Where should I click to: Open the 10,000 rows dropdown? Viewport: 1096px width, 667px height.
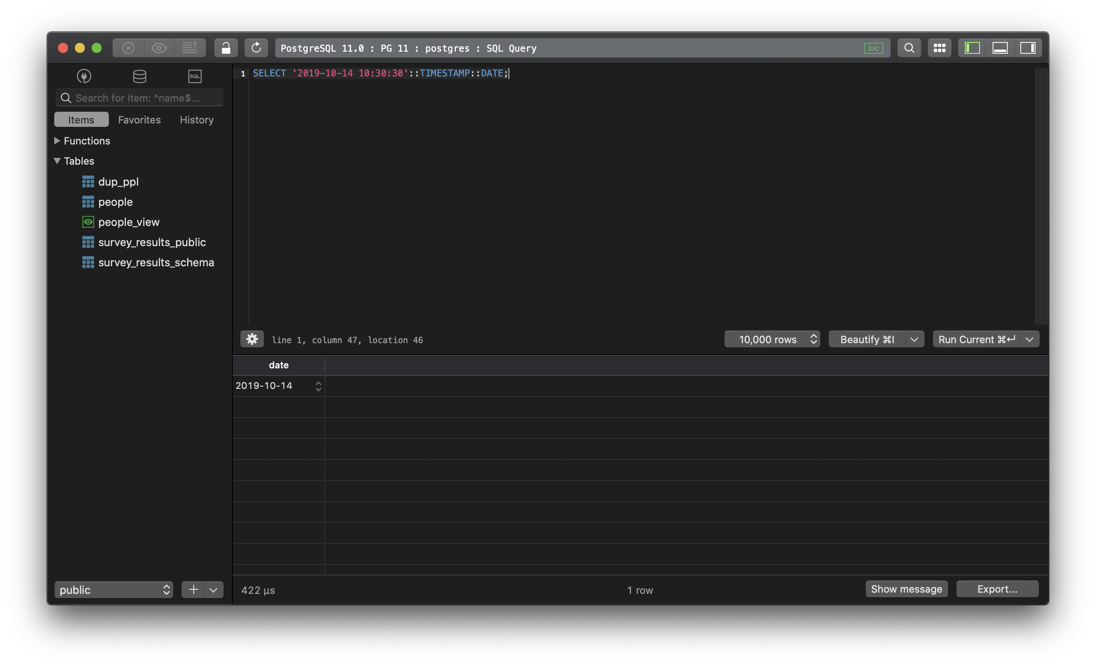(772, 338)
